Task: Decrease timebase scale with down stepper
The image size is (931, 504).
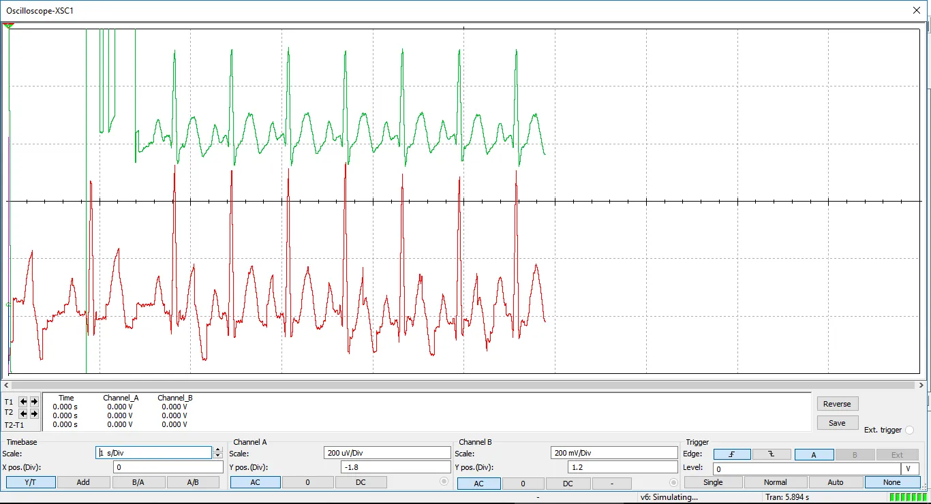Action: [x=217, y=456]
